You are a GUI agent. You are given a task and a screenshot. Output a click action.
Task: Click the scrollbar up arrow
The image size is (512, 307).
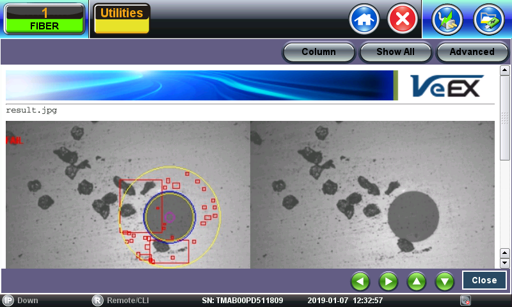point(504,70)
